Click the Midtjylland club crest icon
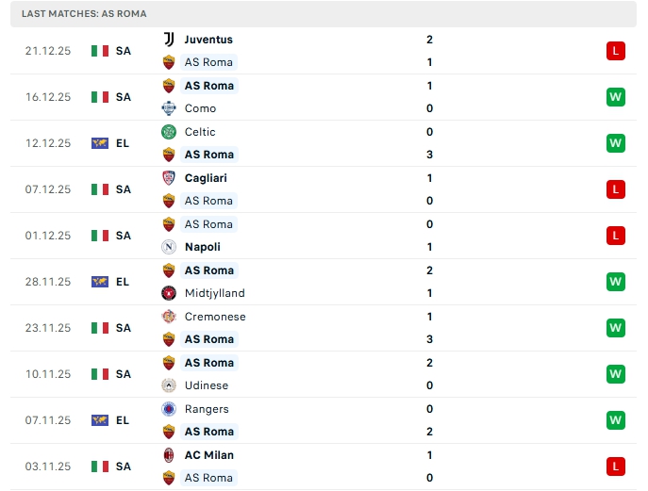The height and width of the screenshot is (491, 648). (169, 293)
